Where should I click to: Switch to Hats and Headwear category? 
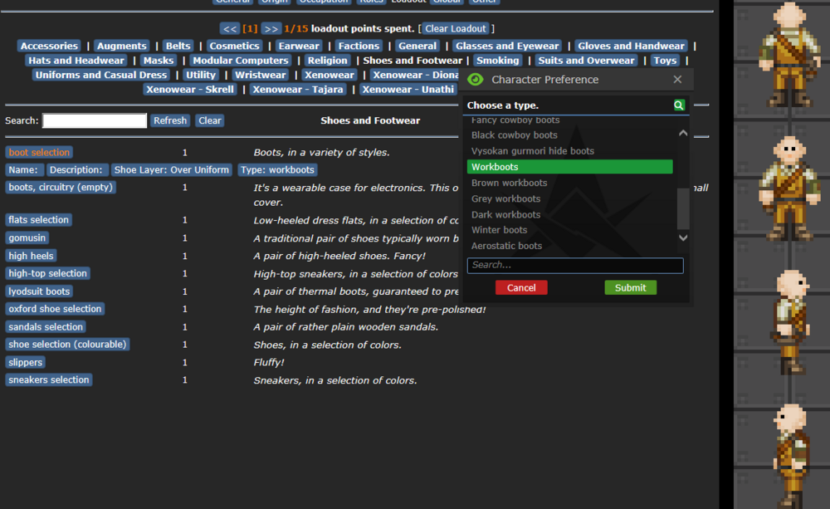pos(76,61)
